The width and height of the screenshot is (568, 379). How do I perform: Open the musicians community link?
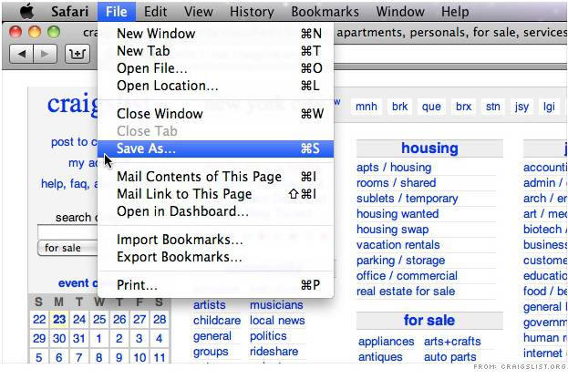click(x=276, y=305)
